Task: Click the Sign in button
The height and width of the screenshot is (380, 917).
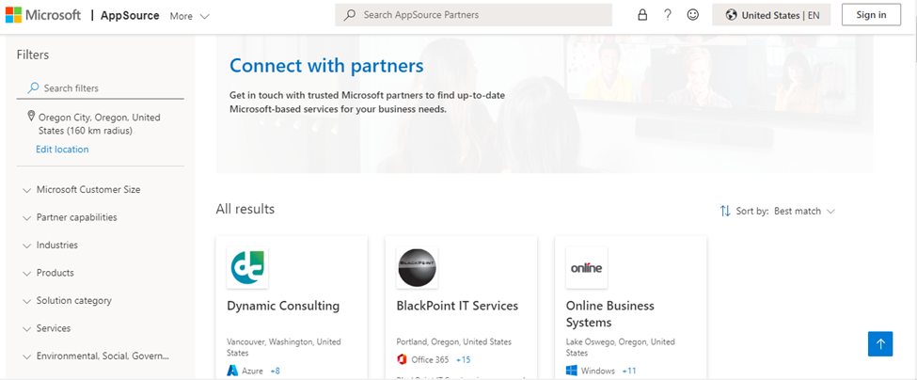Action: pos(871,15)
